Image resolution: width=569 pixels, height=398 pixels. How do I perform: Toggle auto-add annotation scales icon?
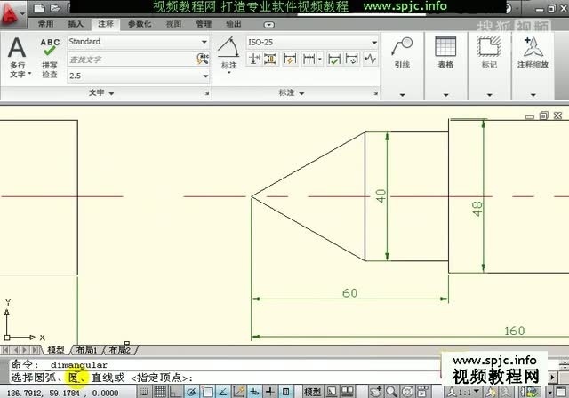coord(506,392)
